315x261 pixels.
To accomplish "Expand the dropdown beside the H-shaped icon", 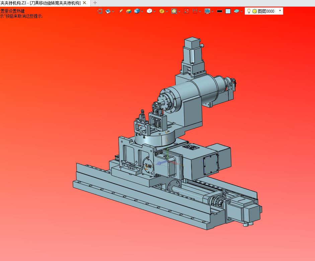I will coord(200,11).
